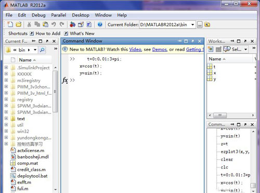
Task: Maximize the Command History panel
Action: point(239,124)
